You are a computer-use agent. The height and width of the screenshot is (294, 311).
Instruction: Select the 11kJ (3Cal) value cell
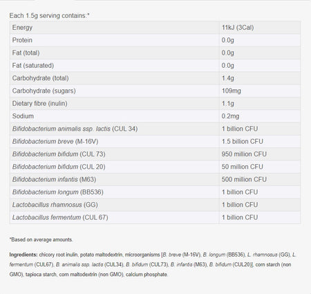pos(260,28)
